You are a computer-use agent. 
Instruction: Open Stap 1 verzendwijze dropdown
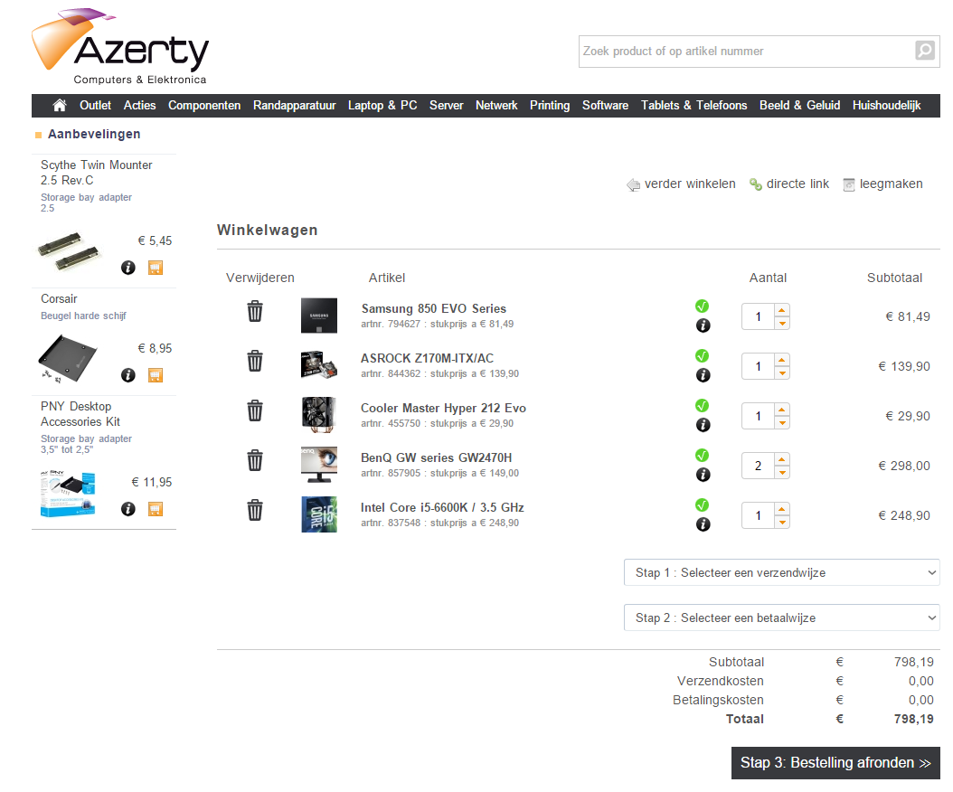pyautogui.click(x=781, y=572)
